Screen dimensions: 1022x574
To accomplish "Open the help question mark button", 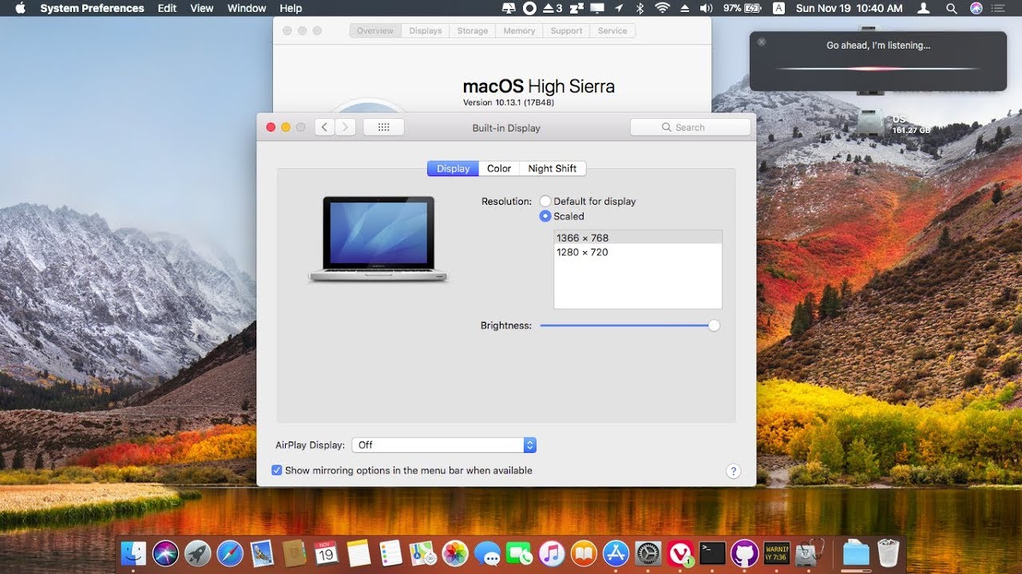I will 733,471.
